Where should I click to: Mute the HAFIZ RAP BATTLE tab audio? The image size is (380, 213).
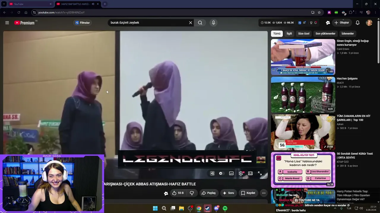(93, 4)
